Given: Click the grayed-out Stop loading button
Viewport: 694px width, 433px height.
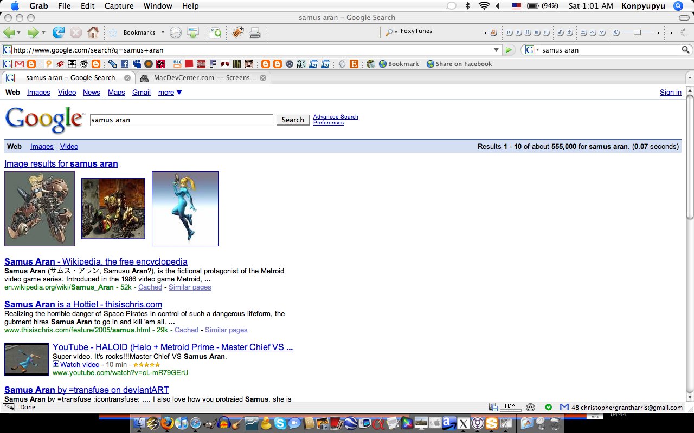Looking at the screenshot, I should click(x=76, y=32).
